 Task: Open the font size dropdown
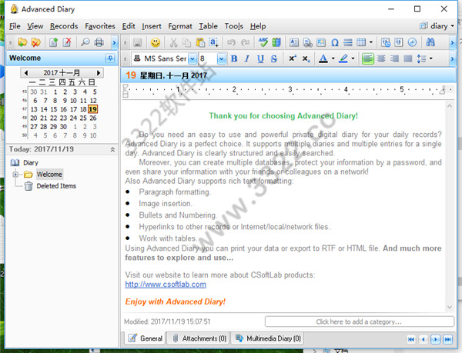[222, 58]
